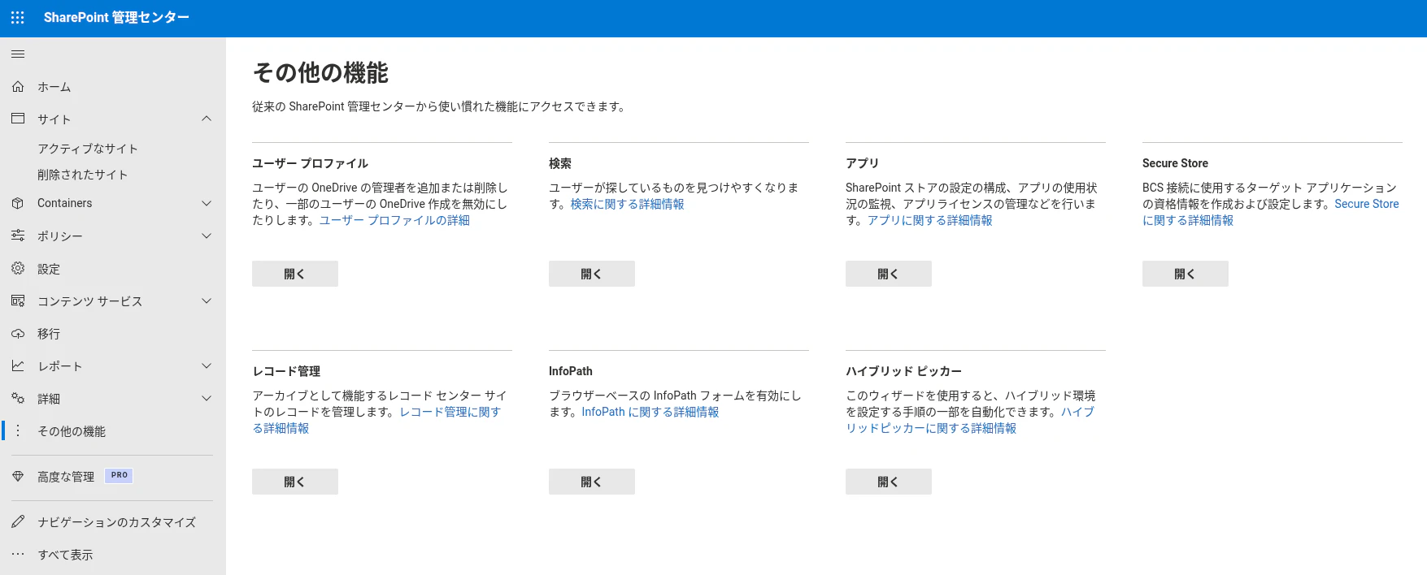1427x575 pixels.
Task: Open ユーザー プロファイル with 開く button
Action: 295,274
